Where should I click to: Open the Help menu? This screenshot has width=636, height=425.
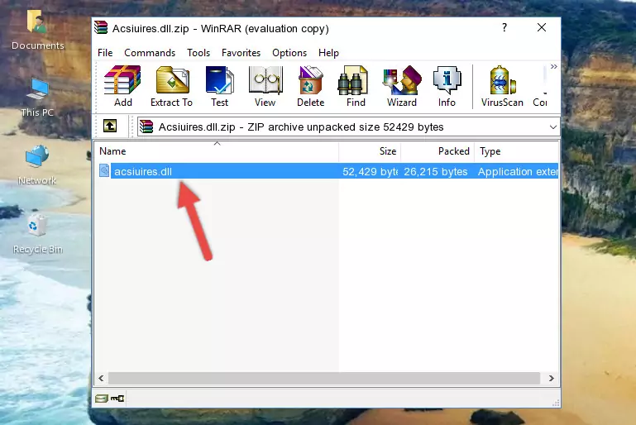[328, 53]
